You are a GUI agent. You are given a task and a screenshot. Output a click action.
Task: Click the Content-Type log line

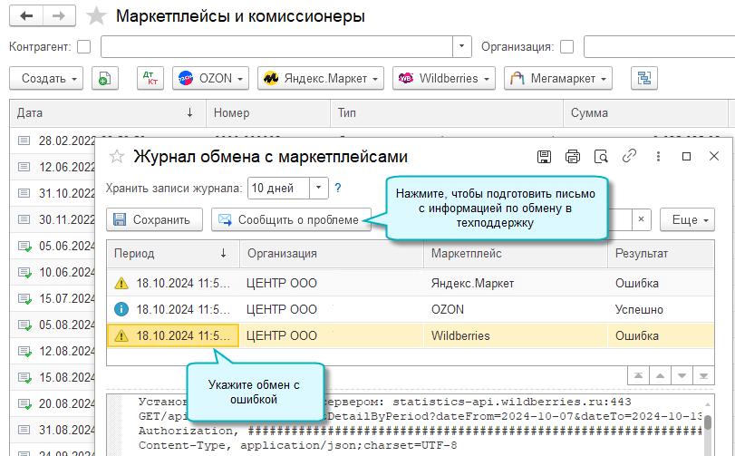[297, 445]
